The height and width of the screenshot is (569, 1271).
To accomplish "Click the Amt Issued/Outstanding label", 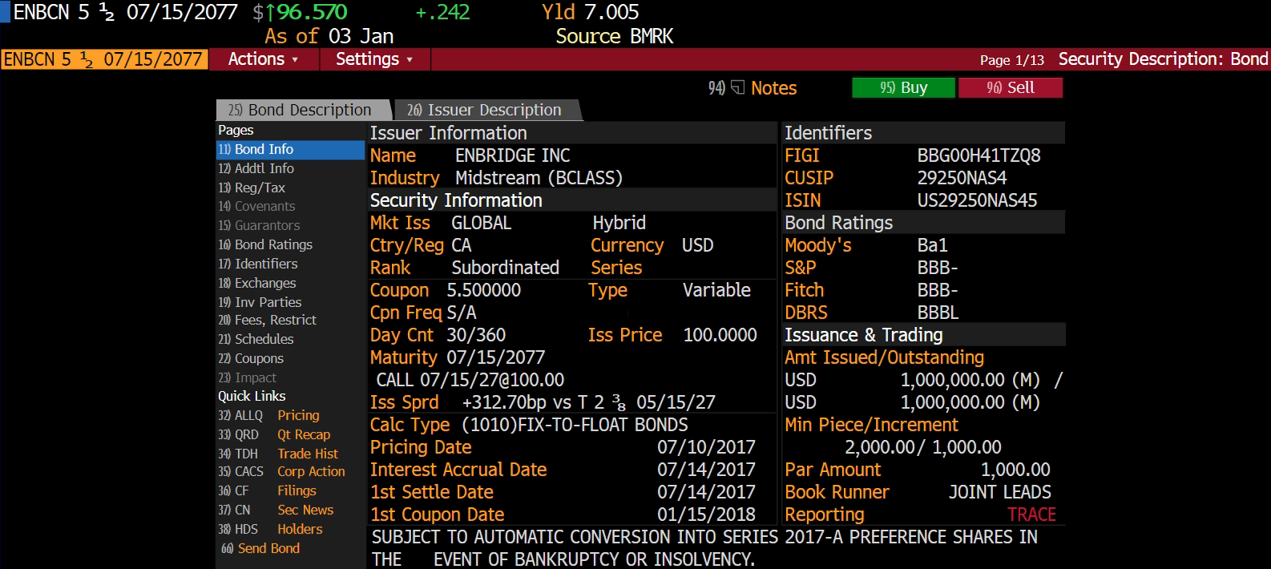I will [885, 357].
